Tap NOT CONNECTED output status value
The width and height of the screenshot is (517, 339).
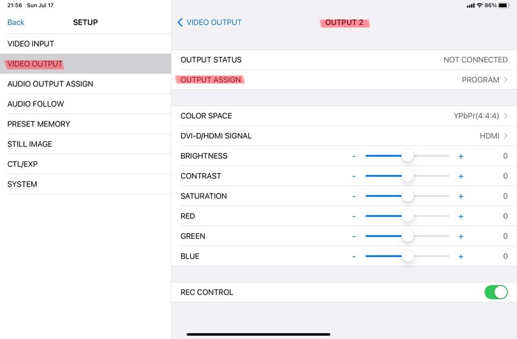476,59
